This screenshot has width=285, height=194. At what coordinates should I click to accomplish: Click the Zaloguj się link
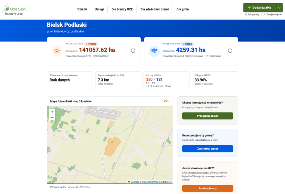pyautogui.click(x=252, y=14)
